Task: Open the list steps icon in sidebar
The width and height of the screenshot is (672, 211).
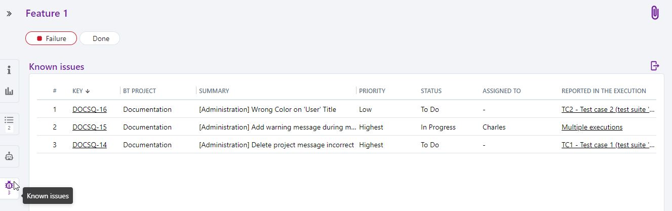Action: (9, 122)
